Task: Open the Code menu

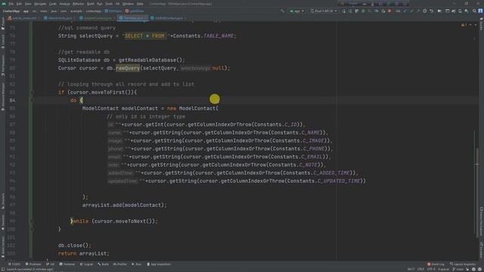Action: [x=53, y=4]
